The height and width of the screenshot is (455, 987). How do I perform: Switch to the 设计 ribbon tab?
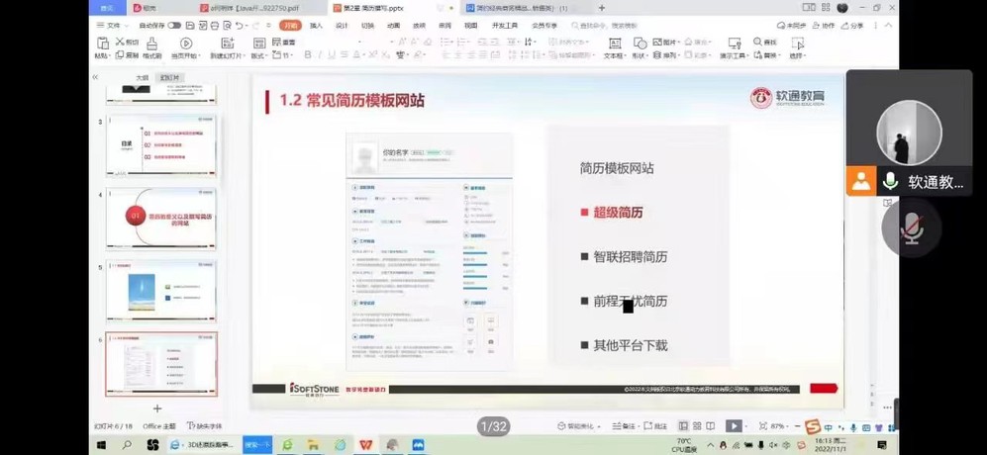342,26
